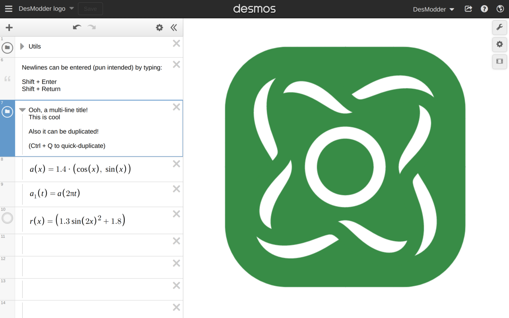Redo the last action
Viewport: 509px width, 318px height.
coord(92,27)
